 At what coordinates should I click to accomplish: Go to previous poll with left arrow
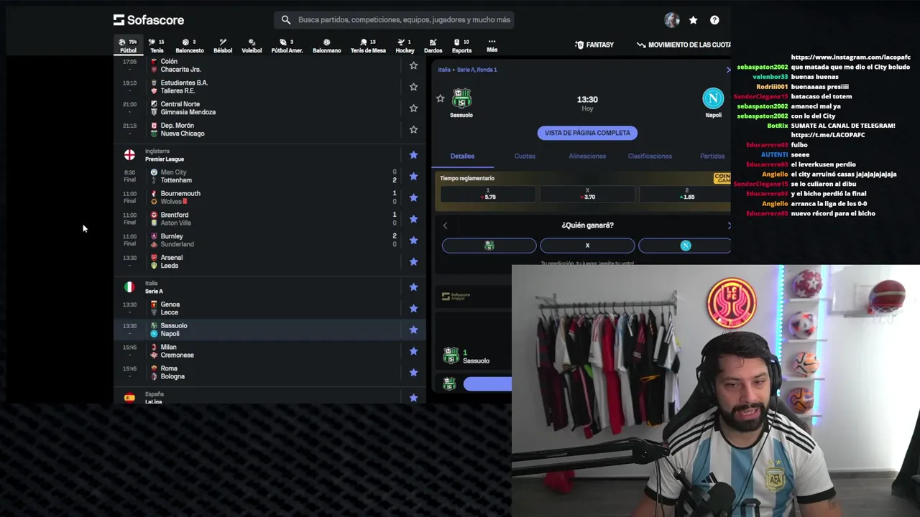pos(445,225)
